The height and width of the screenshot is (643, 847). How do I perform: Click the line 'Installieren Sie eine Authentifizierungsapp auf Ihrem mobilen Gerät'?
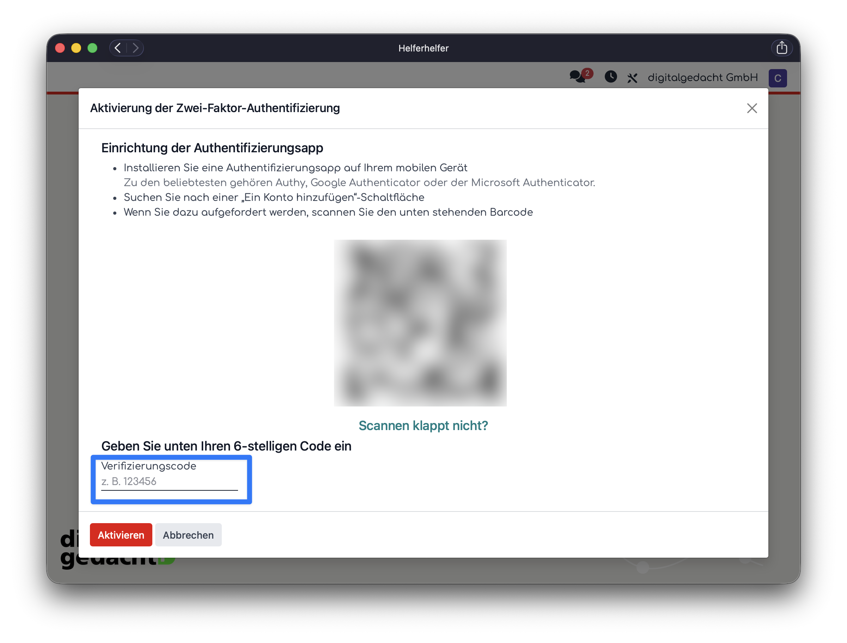point(295,168)
